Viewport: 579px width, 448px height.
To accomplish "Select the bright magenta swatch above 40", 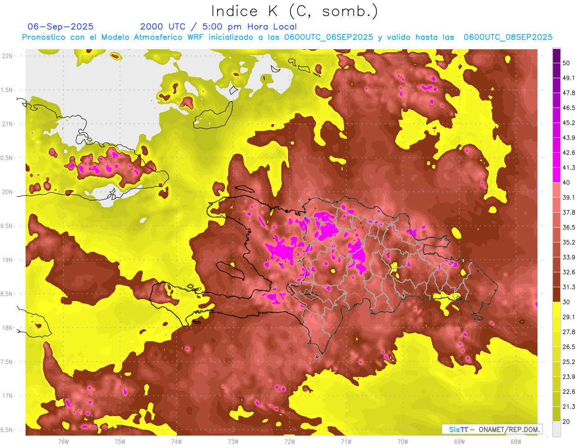I will click(x=557, y=175).
